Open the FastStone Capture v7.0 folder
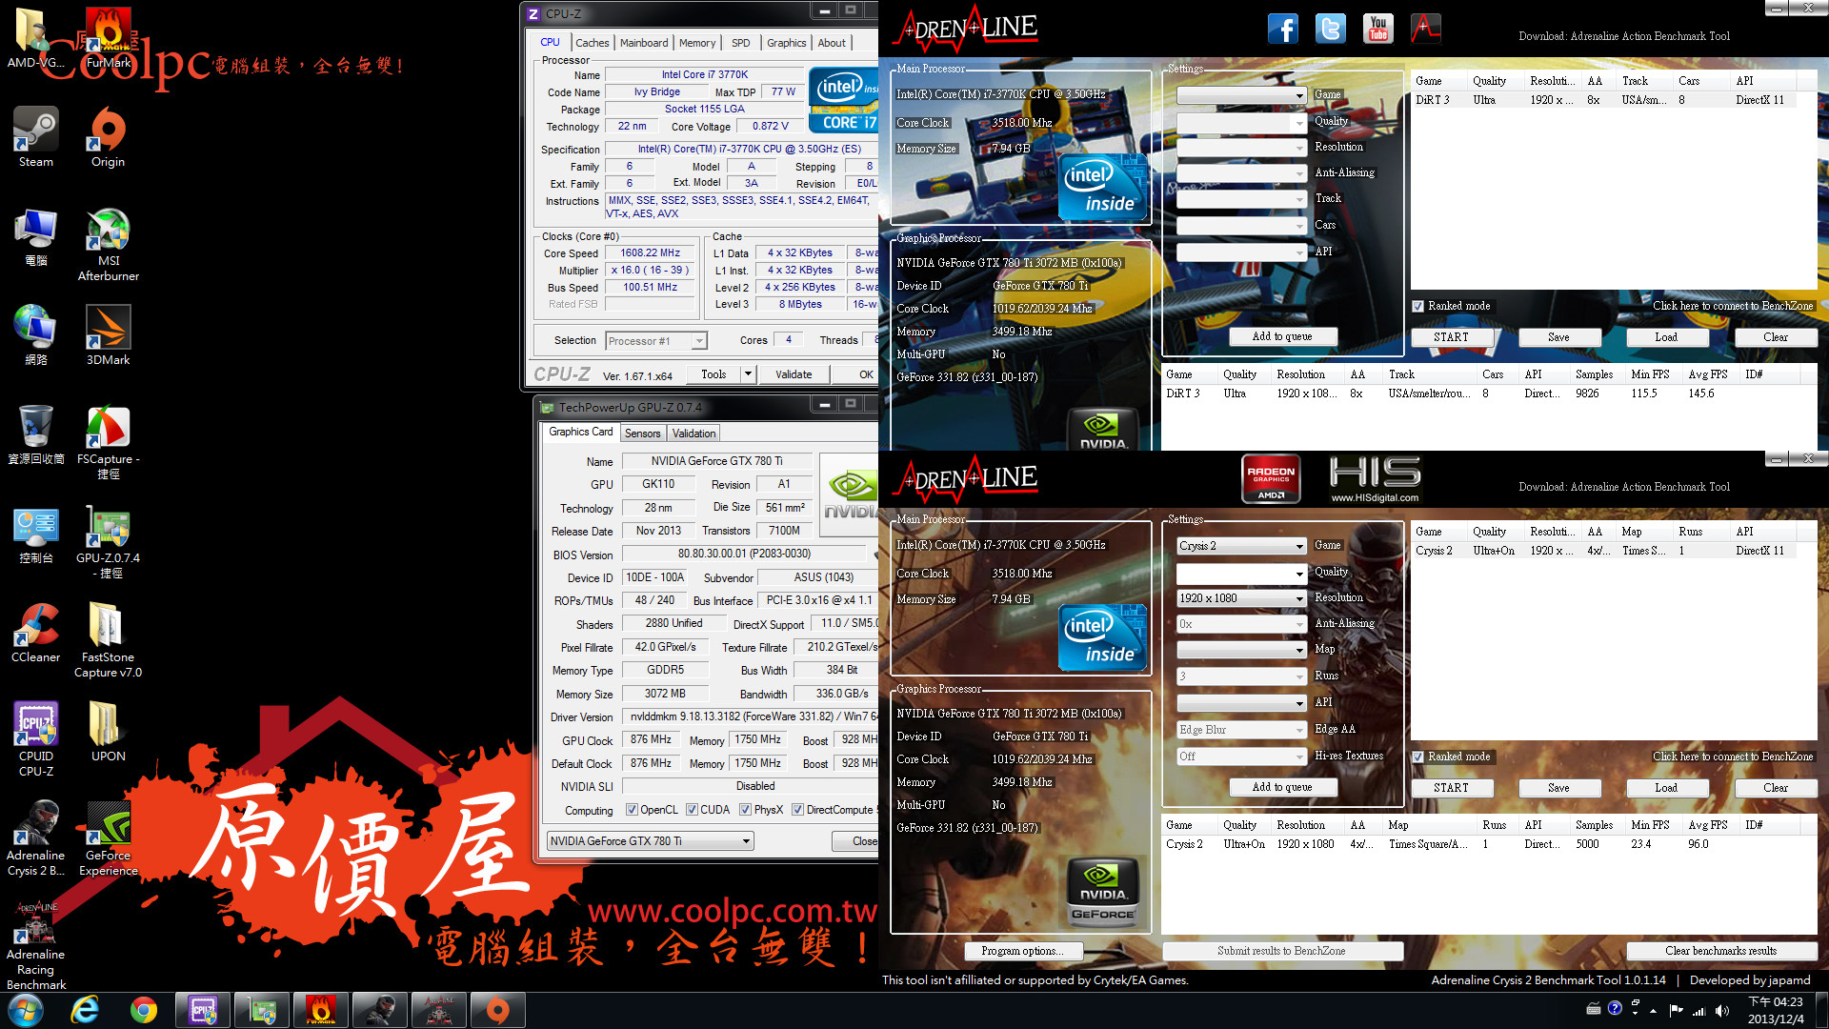Image resolution: width=1829 pixels, height=1029 pixels. [x=108, y=640]
